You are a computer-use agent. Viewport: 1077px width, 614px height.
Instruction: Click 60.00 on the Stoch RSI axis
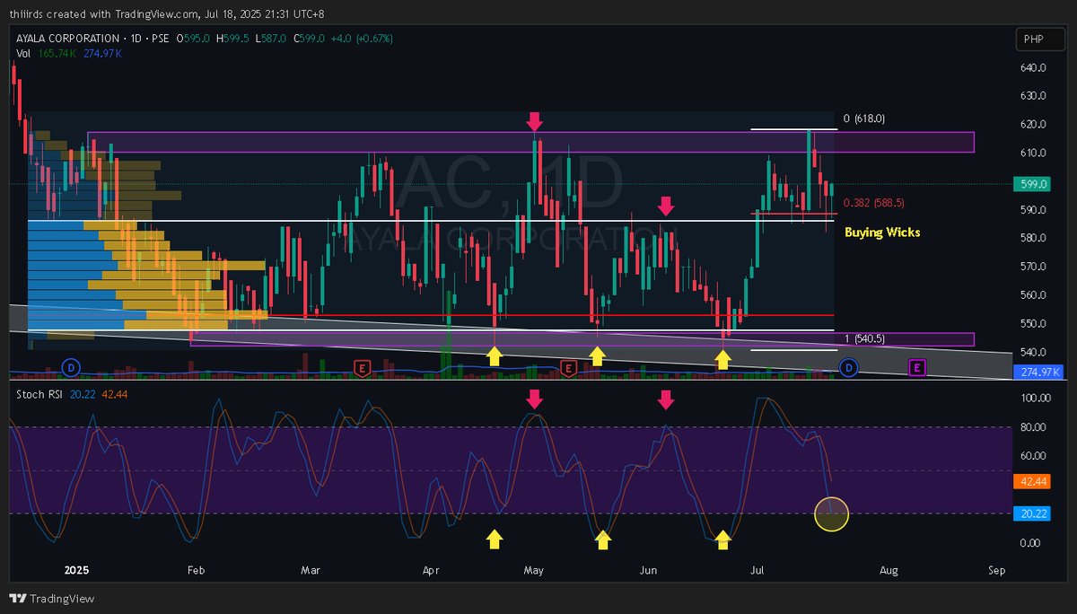tap(1033, 456)
